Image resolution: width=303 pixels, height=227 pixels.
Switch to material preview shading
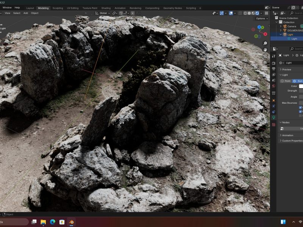[x=253, y=13]
